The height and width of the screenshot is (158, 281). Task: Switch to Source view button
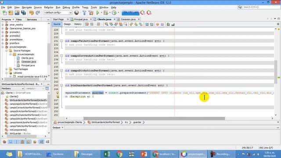point(57,24)
